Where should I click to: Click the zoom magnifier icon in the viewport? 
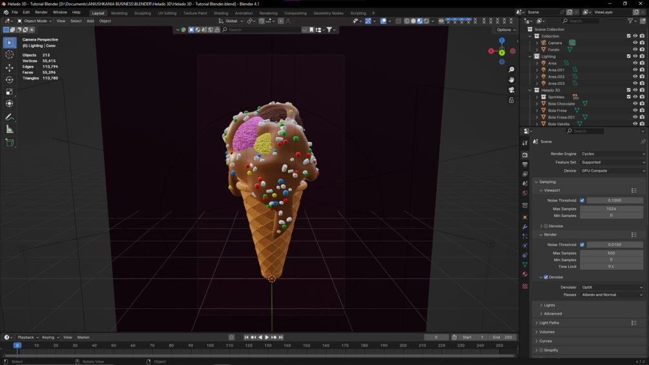(x=511, y=70)
